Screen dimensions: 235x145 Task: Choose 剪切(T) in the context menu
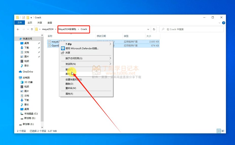point(86,69)
